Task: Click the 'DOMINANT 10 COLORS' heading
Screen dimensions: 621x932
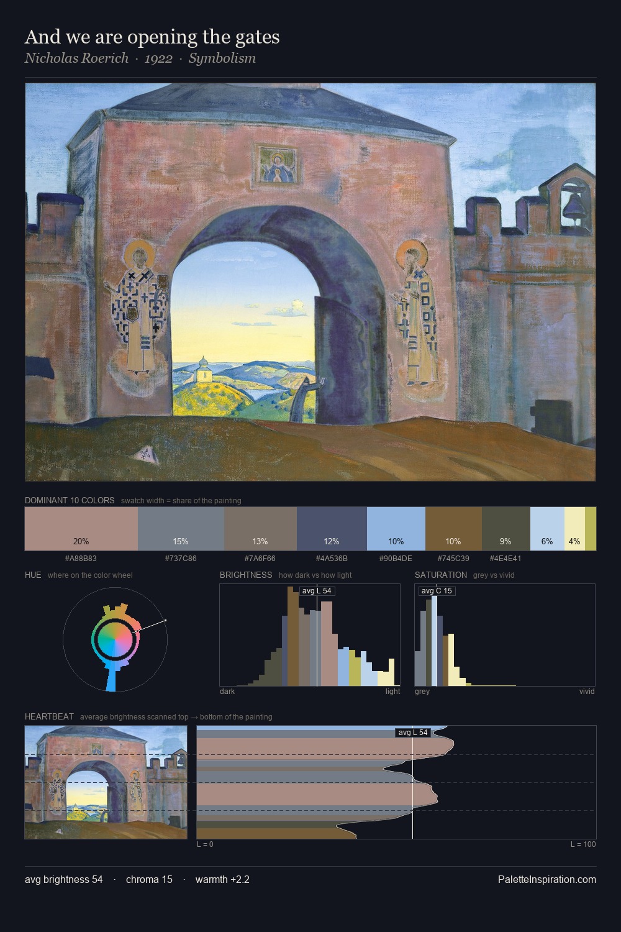Action: click(x=70, y=500)
